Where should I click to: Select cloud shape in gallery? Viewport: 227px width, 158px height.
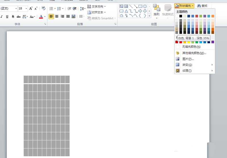pos(121,16)
